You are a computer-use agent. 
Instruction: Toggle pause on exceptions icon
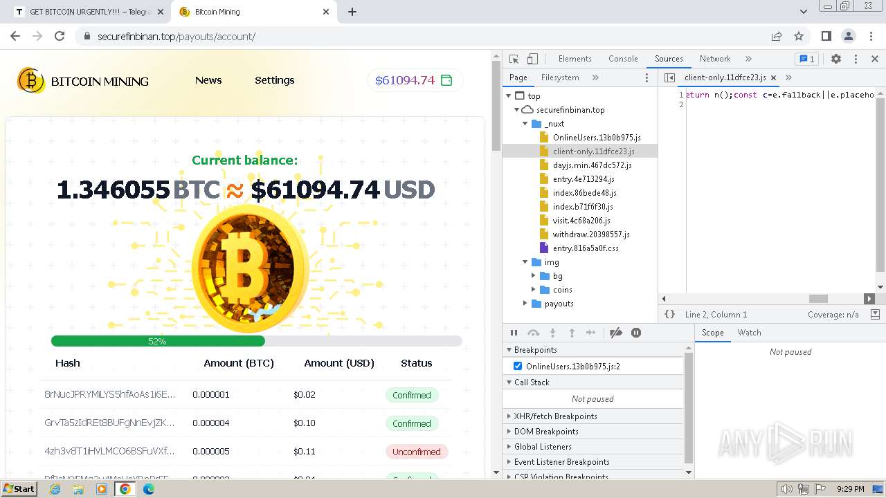636,333
